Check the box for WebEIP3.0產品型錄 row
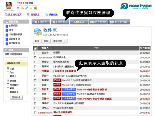Screen dimensions: 155x116 [x=35, y=108]
